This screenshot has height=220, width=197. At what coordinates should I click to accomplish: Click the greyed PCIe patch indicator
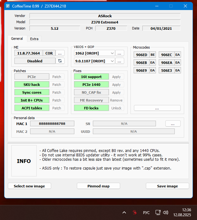[32, 77]
